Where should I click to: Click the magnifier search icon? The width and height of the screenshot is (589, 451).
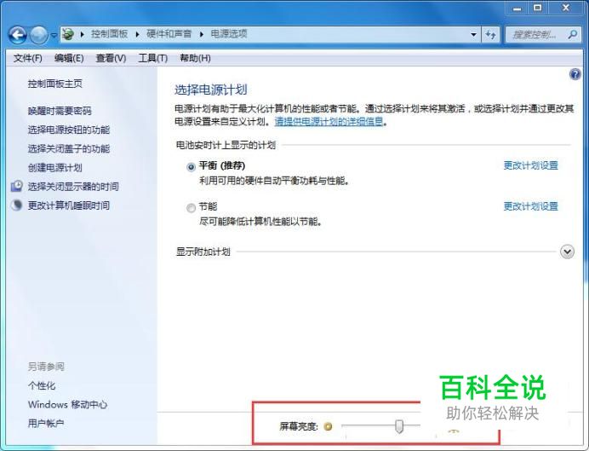point(573,35)
